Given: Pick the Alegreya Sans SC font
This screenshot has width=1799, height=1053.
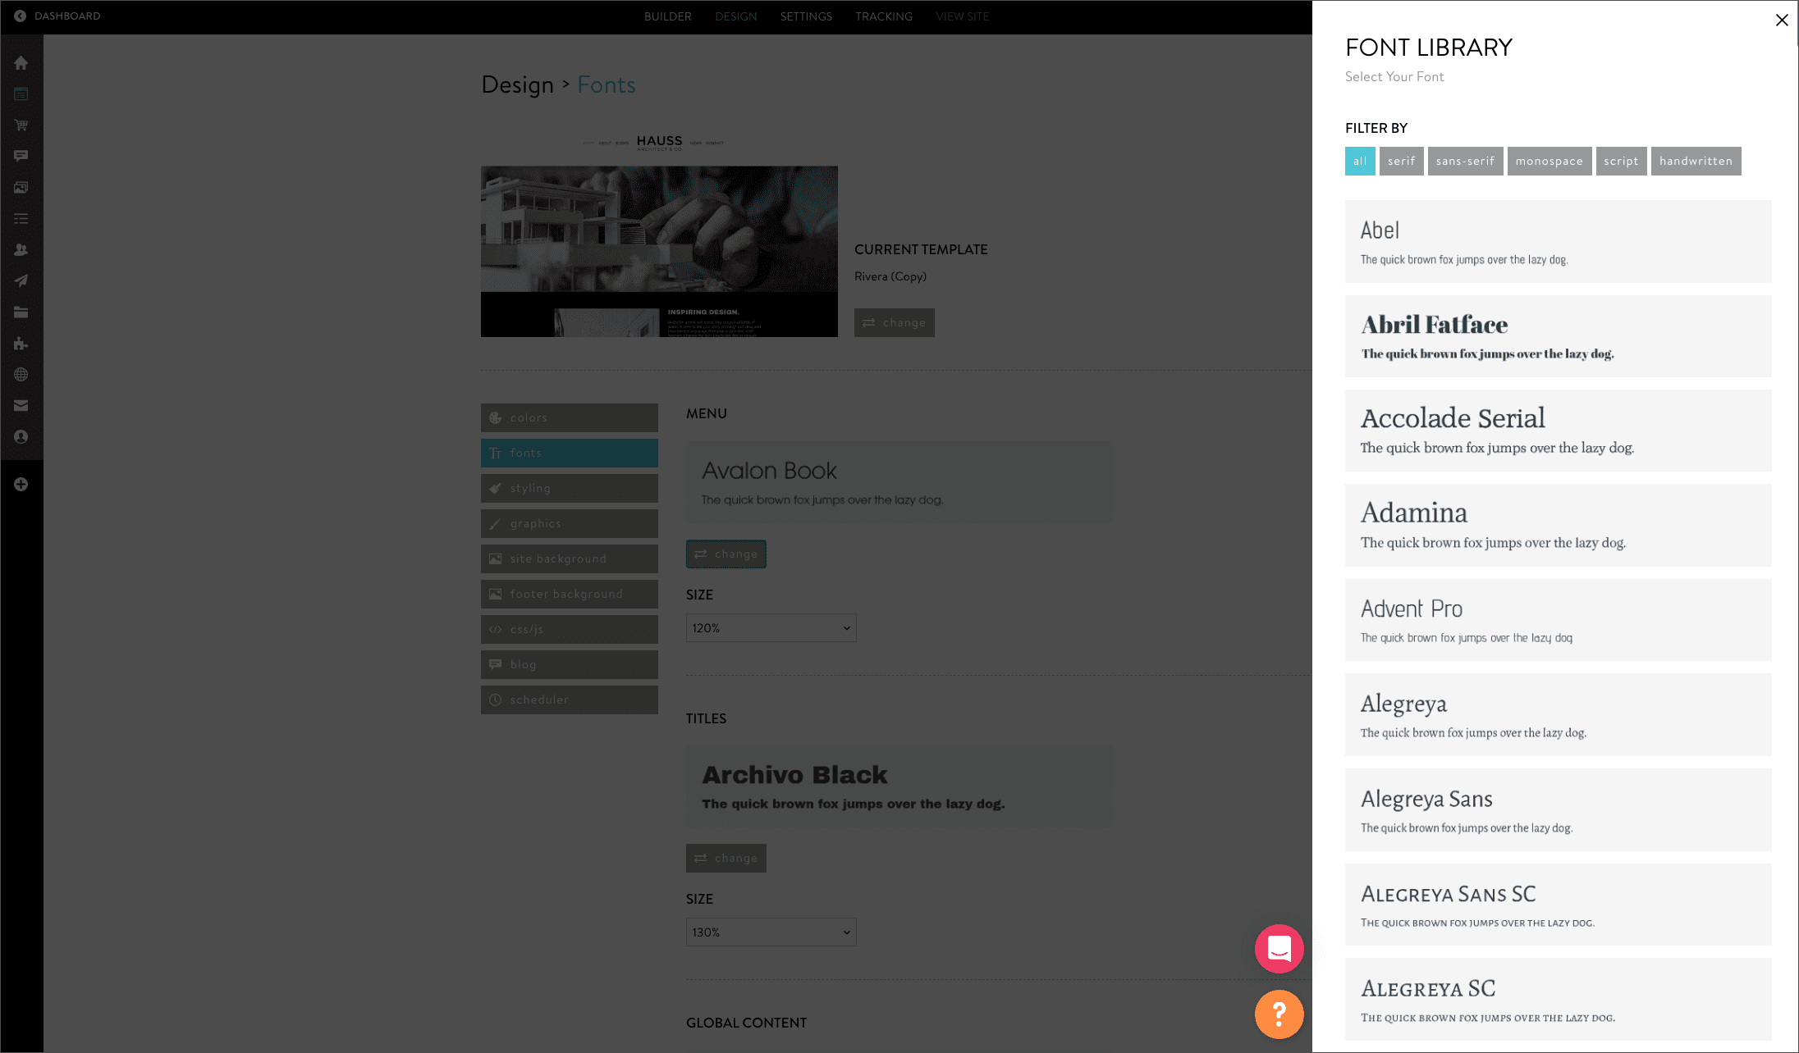Looking at the screenshot, I should click(x=1558, y=905).
